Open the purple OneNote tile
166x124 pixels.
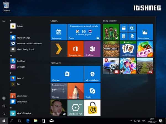click(92, 49)
